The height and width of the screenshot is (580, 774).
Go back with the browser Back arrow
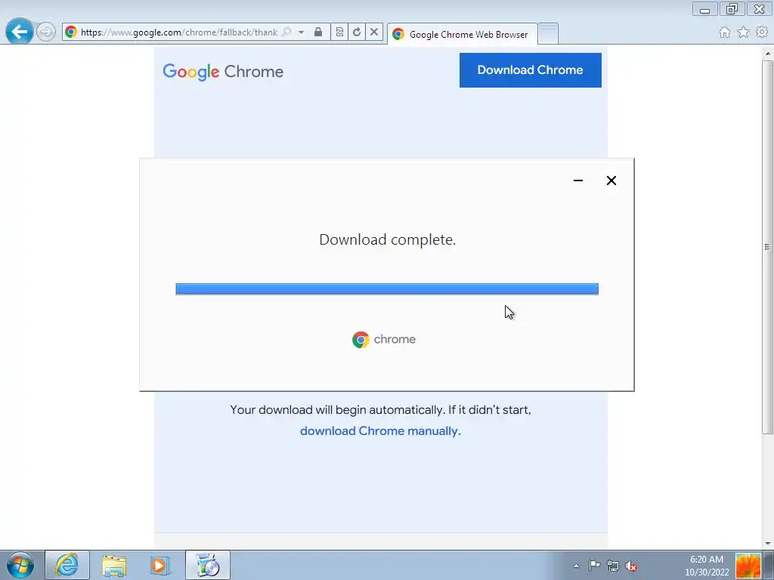pos(19,32)
